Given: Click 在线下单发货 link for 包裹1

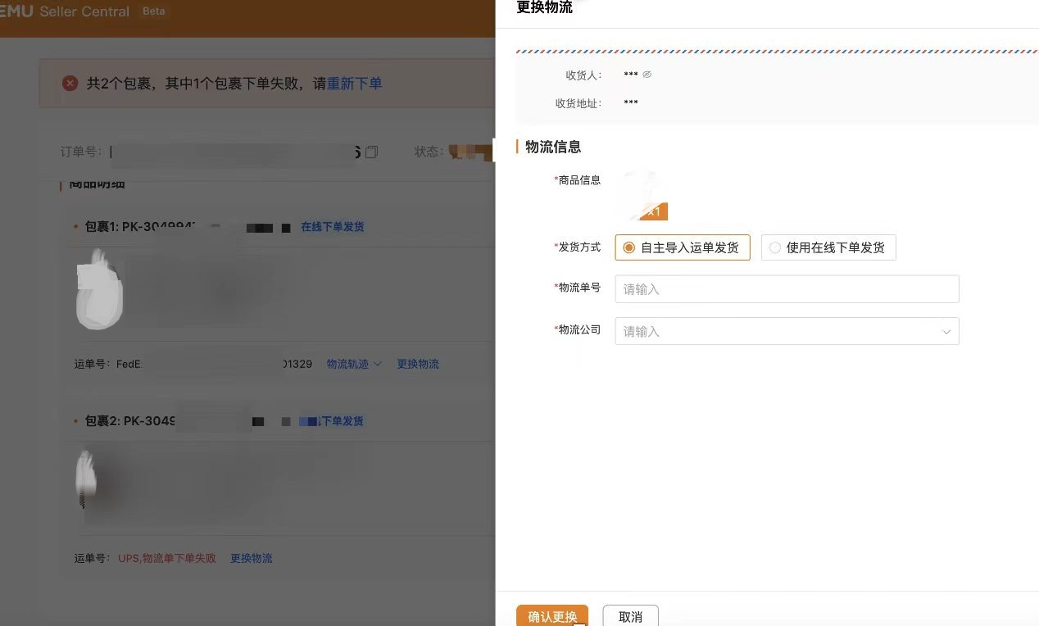Looking at the screenshot, I should (x=332, y=227).
